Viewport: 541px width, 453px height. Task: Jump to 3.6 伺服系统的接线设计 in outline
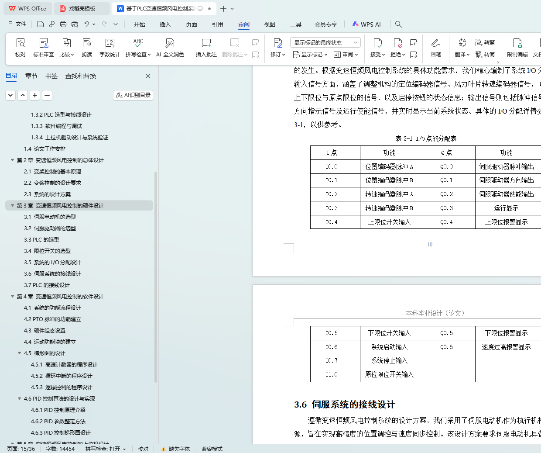pyautogui.click(x=52, y=274)
